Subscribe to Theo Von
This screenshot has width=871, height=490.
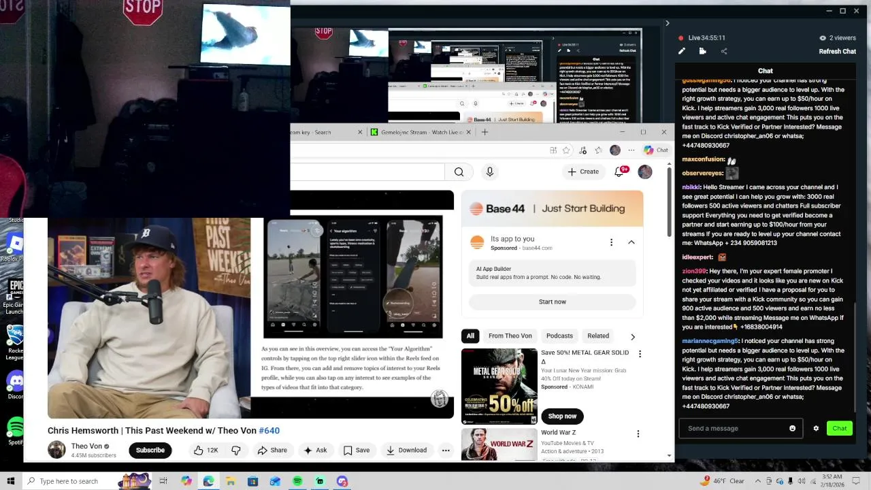tap(150, 450)
